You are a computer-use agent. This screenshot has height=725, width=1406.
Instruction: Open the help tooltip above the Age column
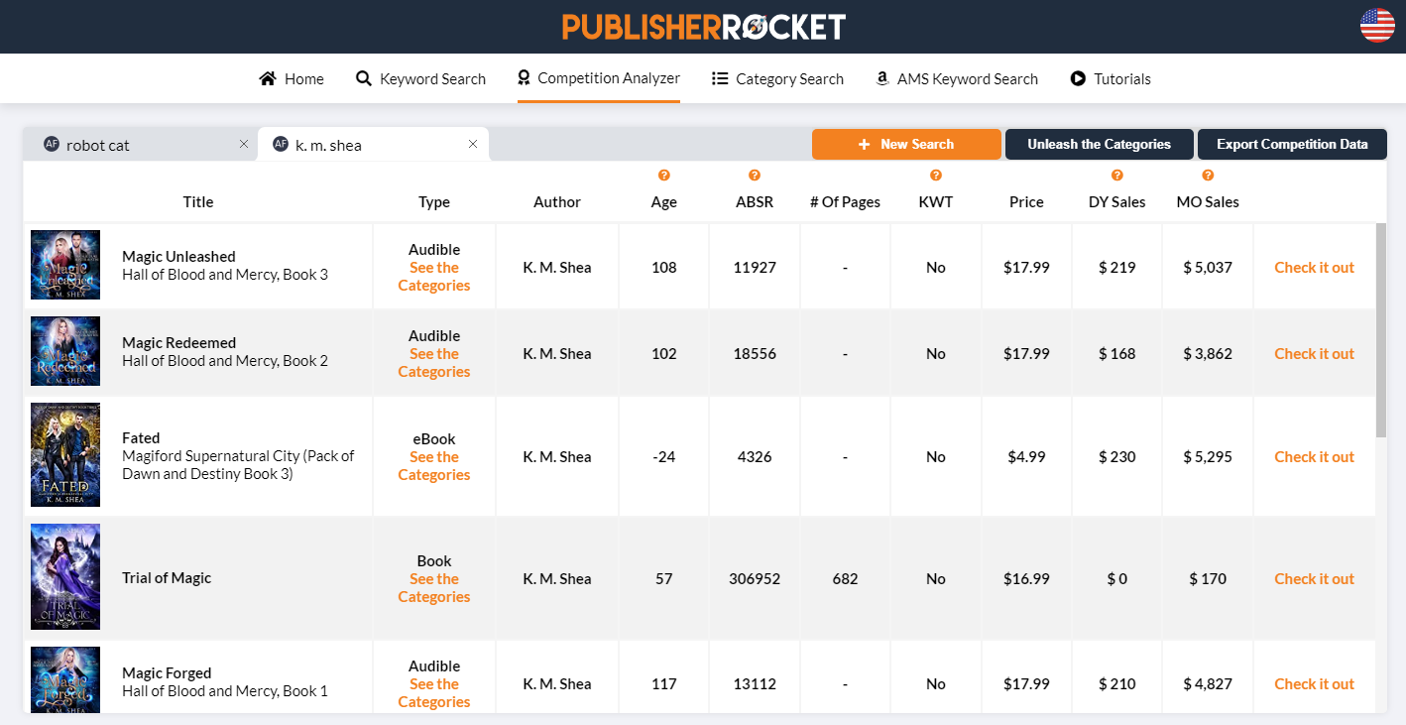point(663,175)
